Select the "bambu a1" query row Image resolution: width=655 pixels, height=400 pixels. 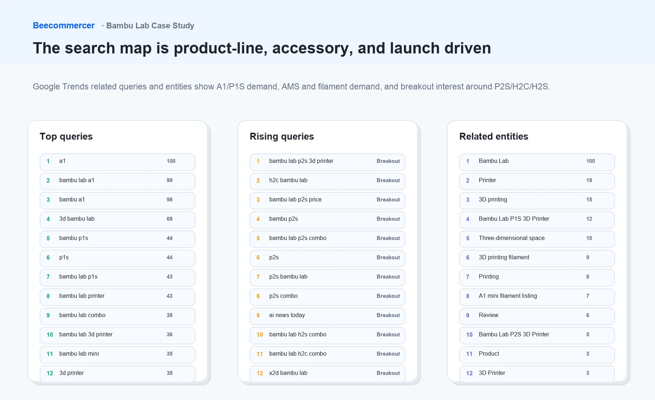pyautogui.click(x=118, y=200)
